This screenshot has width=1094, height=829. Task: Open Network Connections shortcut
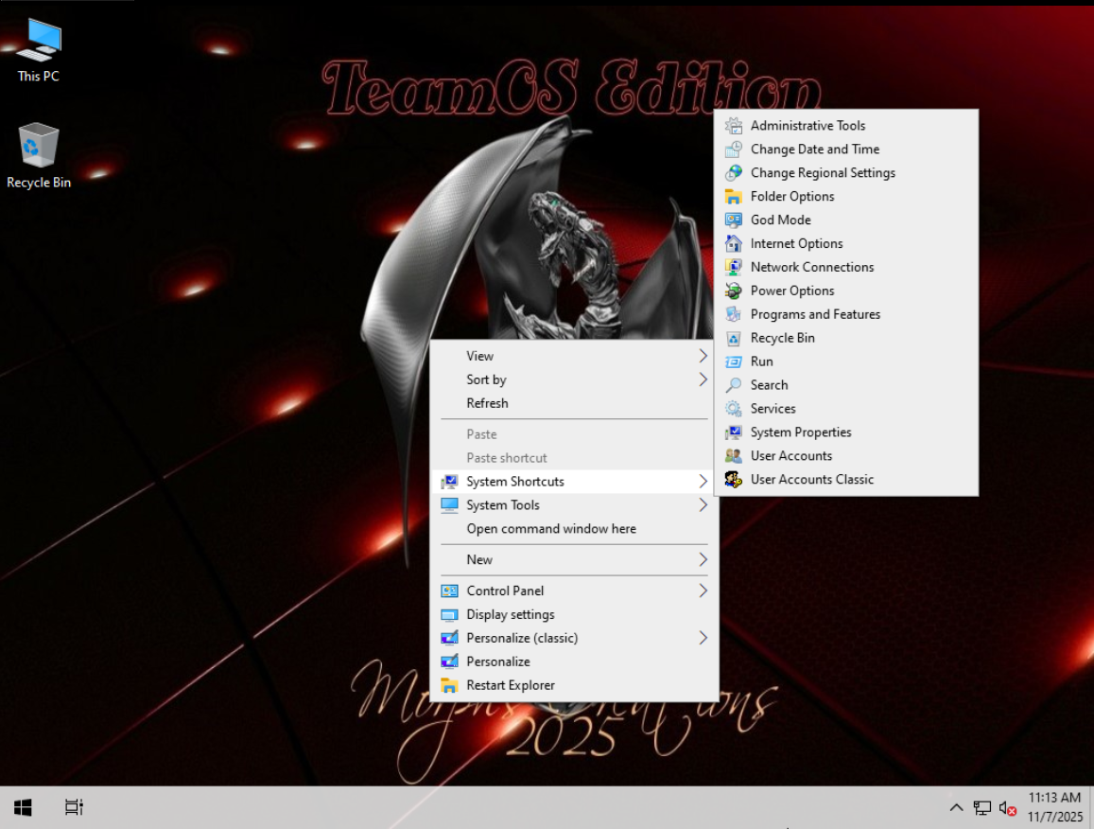(x=811, y=267)
